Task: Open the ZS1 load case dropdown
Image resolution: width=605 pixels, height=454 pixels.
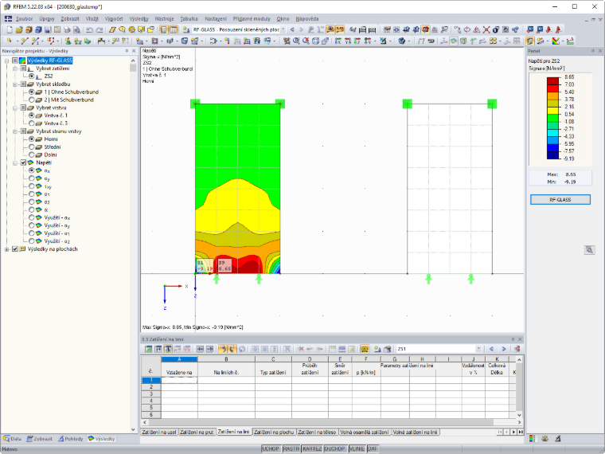Action: pyautogui.click(x=478, y=349)
